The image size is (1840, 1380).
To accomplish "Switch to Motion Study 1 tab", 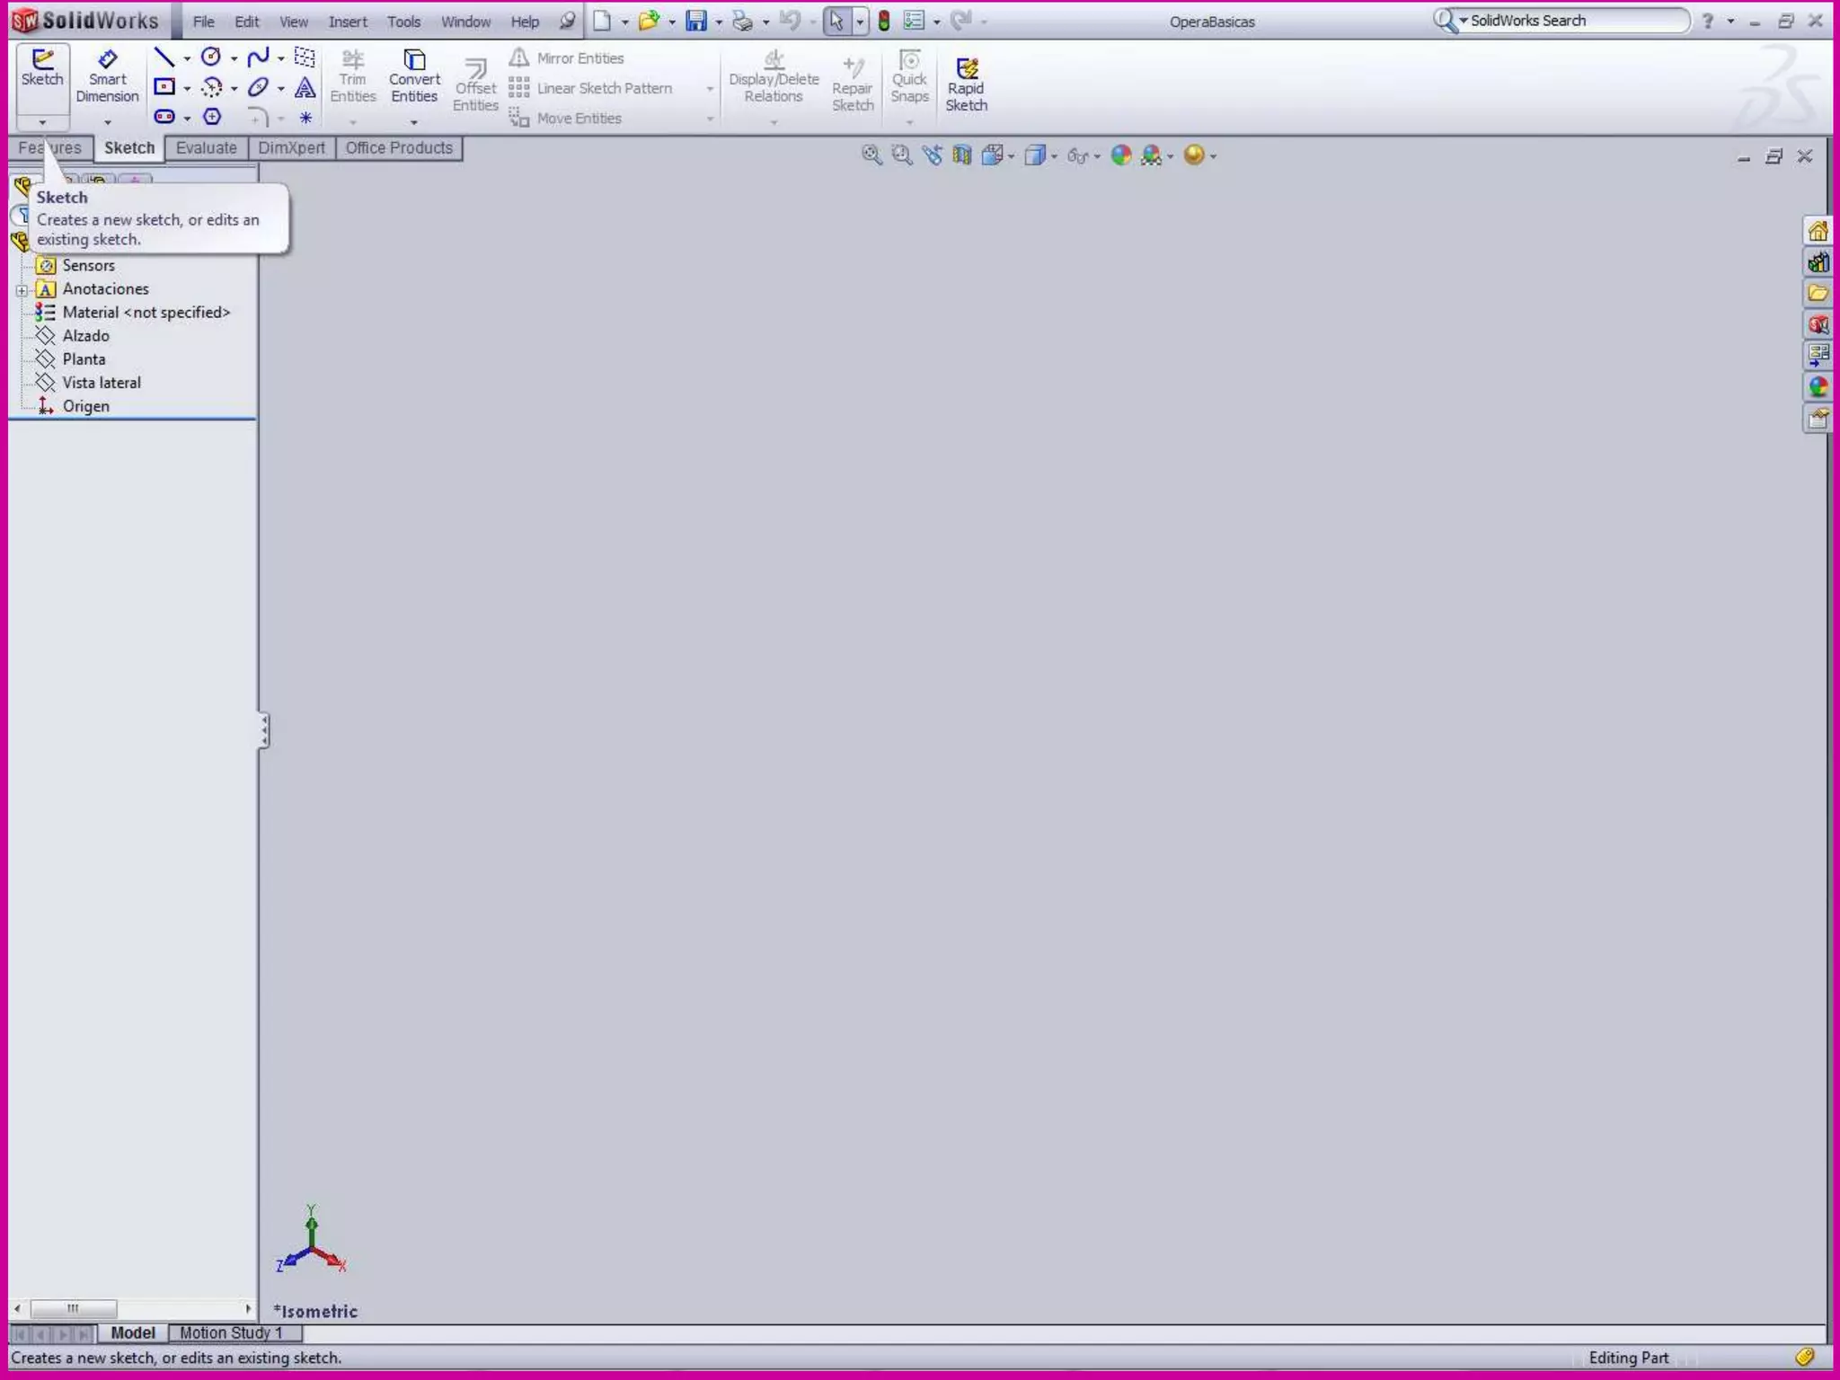I will tap(231, 1332).
